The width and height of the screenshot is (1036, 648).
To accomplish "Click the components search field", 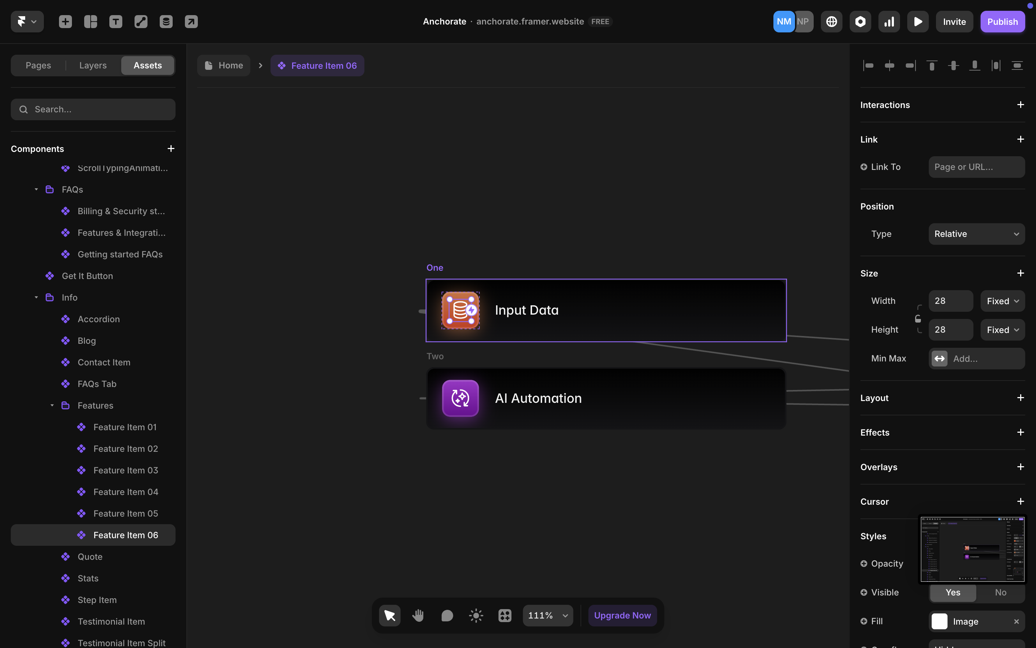I will coord(93,109).
